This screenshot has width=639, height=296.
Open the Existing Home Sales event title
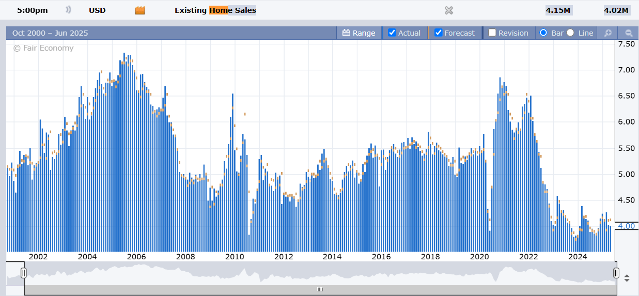[215, 10]
